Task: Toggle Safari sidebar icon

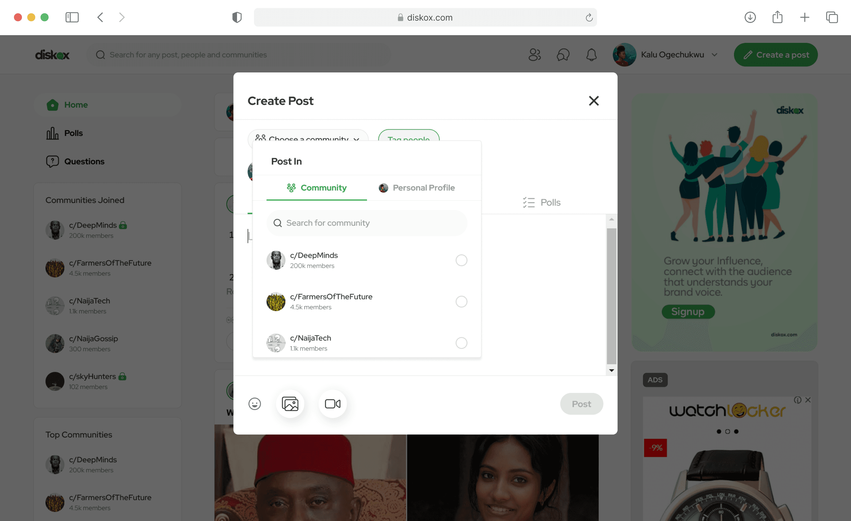Action: point(72,17)
